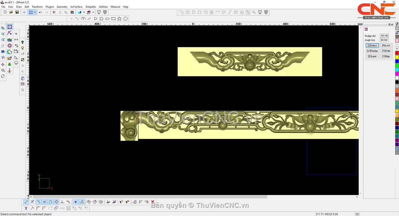Select the star shape drawing tool
399x216 pixels.
119,19
